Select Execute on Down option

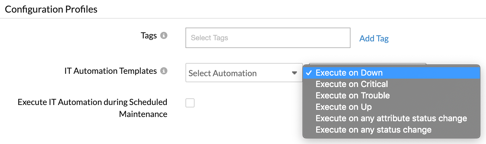point(349,73)
